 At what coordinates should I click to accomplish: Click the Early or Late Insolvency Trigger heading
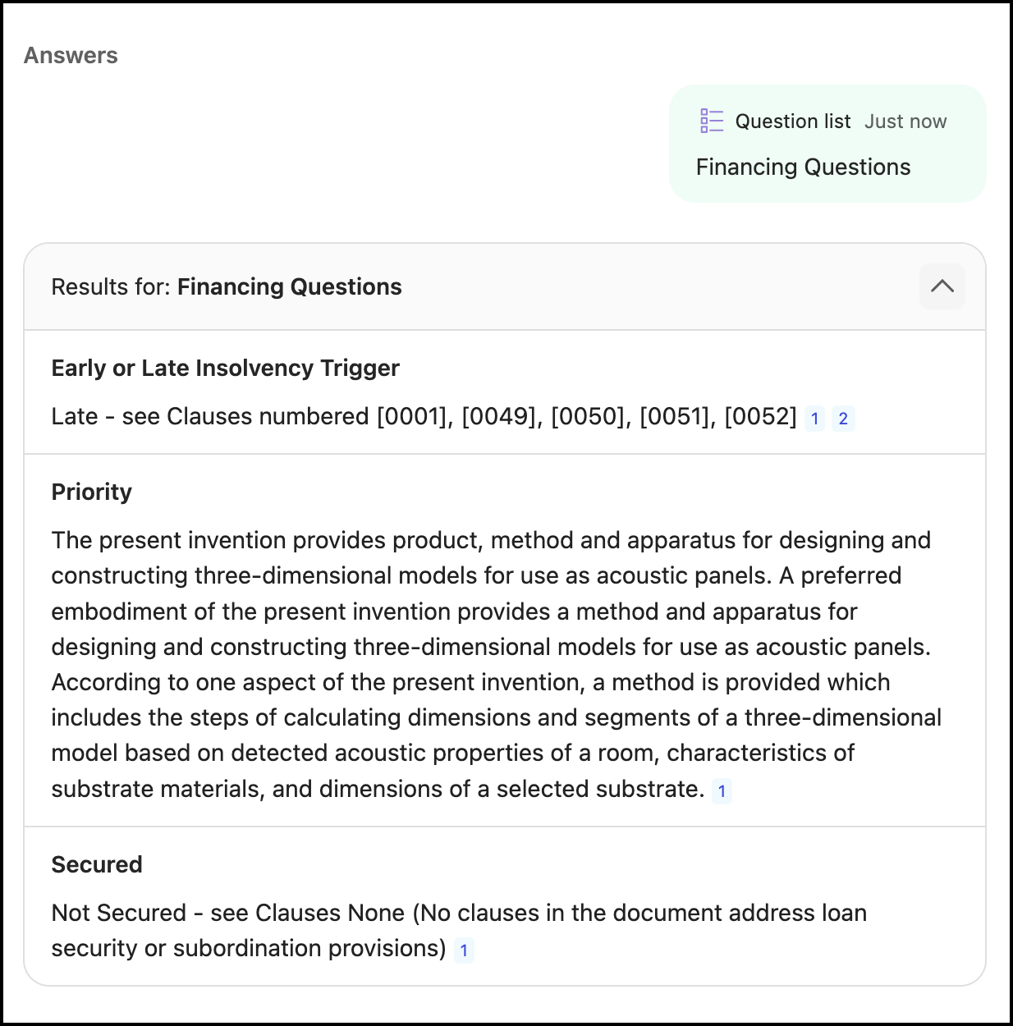point(225,368)
